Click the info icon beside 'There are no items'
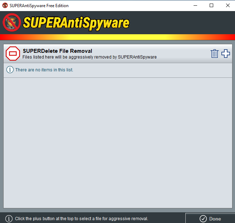The height and width of the screenshot is (223, 235). tap(10, 70)
